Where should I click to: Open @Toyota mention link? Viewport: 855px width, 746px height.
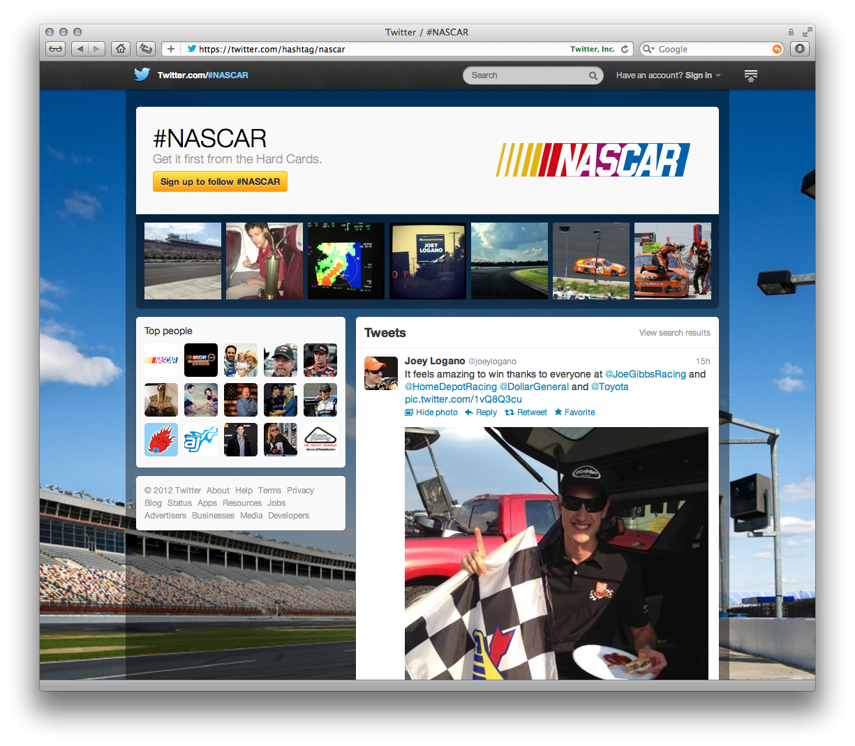pyautogui.click(x=610, y=387)
